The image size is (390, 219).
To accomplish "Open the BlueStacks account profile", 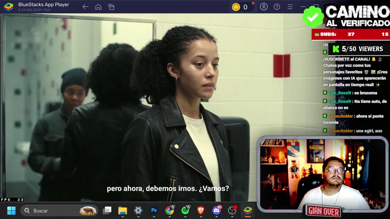I will pyautogui.click(x=264, y=7).
